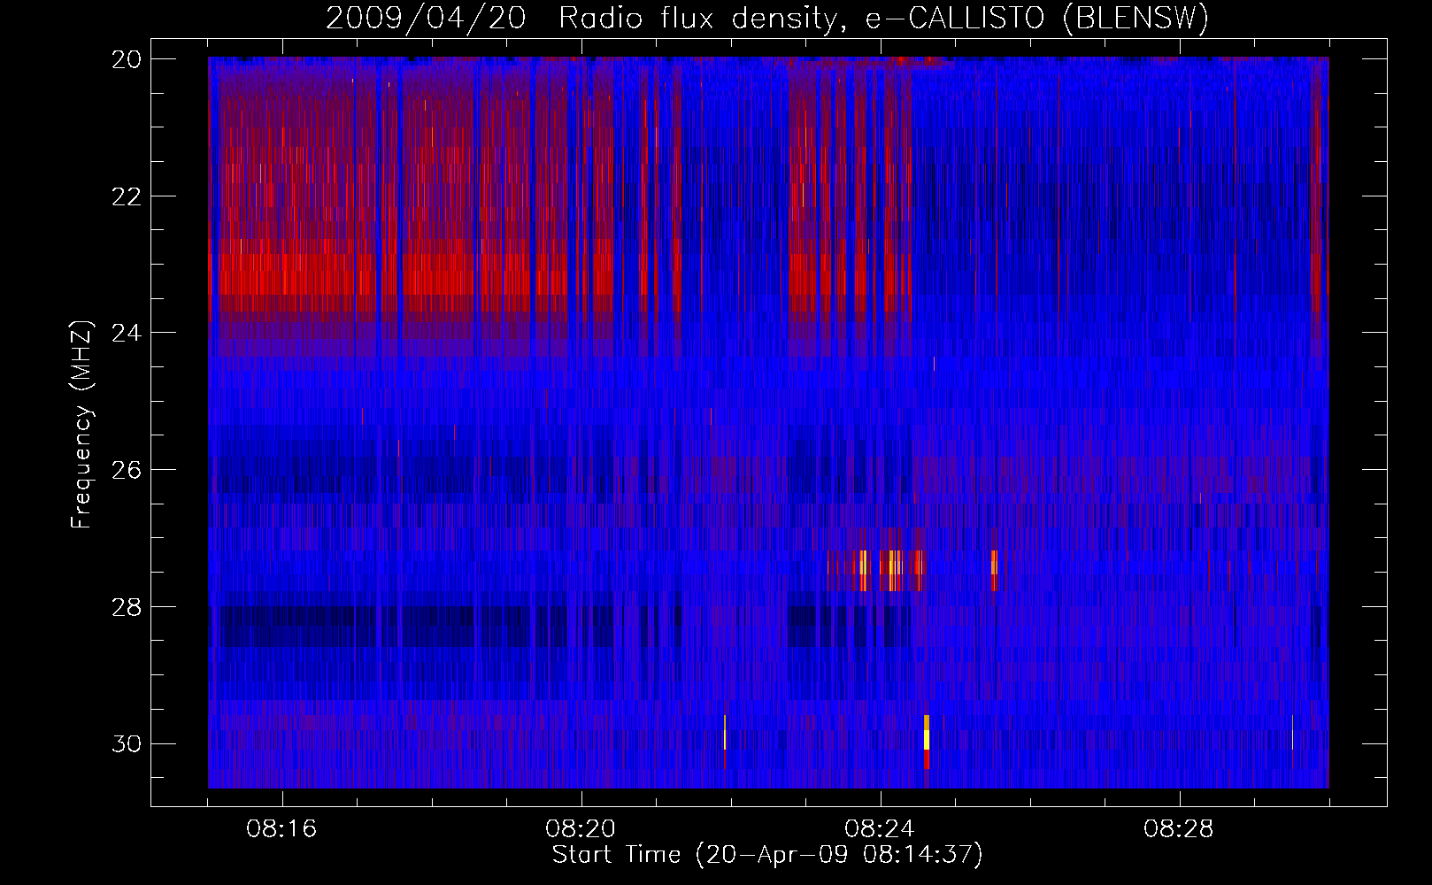Image resolution: width=1432 pixels, height=885 pixels.
Task: Click the 08:16 time tick label
Action: click(282, 829)
